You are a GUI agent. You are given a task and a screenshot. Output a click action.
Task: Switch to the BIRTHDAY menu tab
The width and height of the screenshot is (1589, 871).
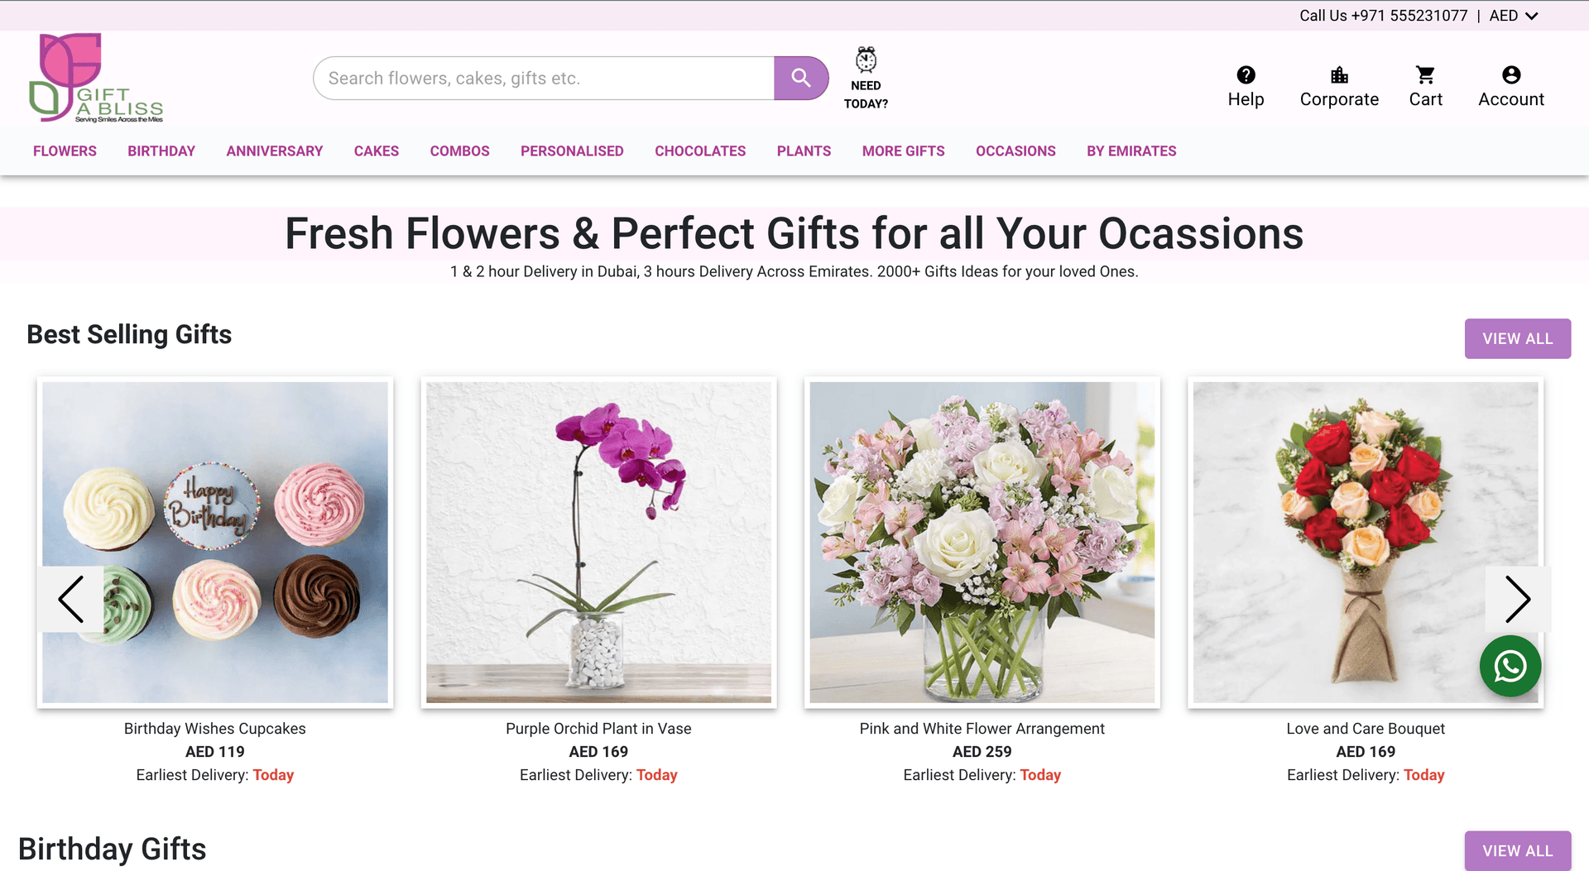tap(161, 151)
